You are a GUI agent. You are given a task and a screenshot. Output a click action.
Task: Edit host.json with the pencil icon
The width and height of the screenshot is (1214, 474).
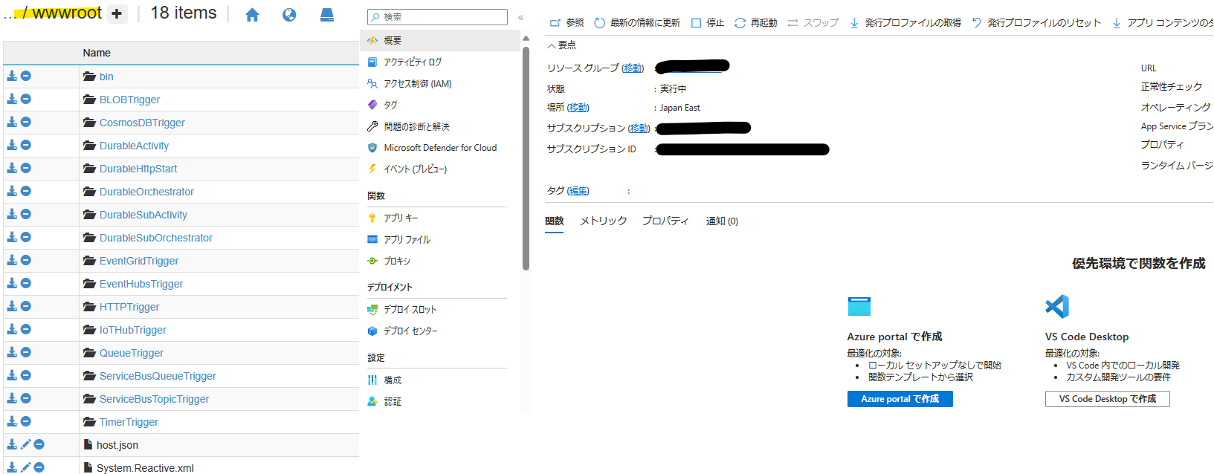[26, 444]
